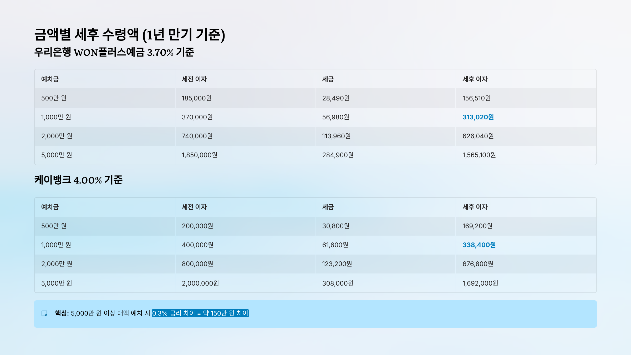Click 세금 header in the 케이뱅크 table
This screenshot has height=355, width=631.
pos(328,207)
